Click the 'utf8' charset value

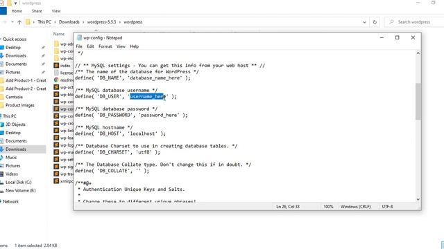pos(144,152)
